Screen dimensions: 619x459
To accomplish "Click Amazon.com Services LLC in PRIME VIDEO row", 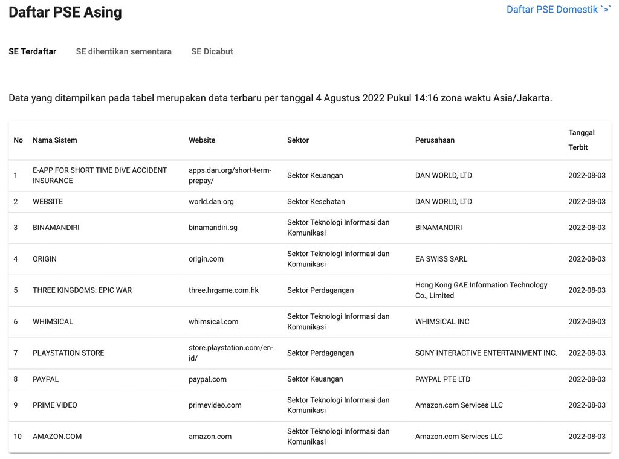I will pyautogui.click(x=459, y=405).
